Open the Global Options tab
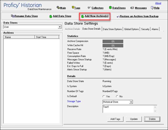The height and width of the screenshot is (130, 168). (x=132, y=29)
